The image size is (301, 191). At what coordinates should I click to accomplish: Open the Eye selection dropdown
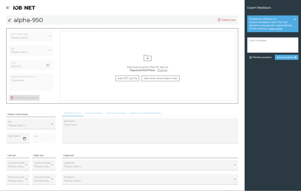point(31,50)
